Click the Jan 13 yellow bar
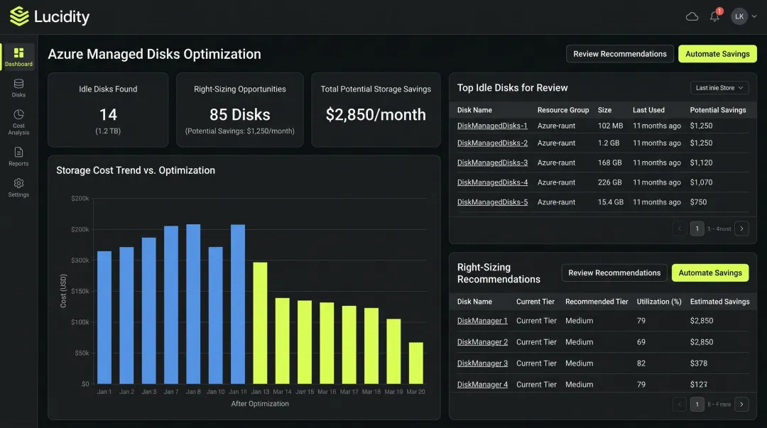The width and height of the screenshot is (767, 428). (260, 323)
